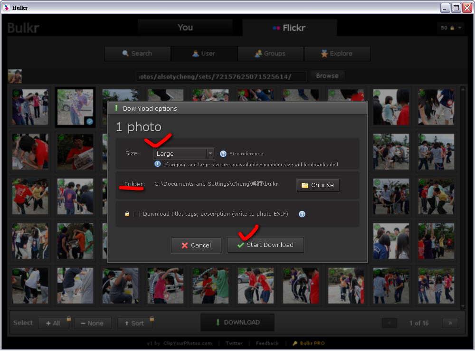Open the Search section
The image size is (475, 351).
click(138, 54)
